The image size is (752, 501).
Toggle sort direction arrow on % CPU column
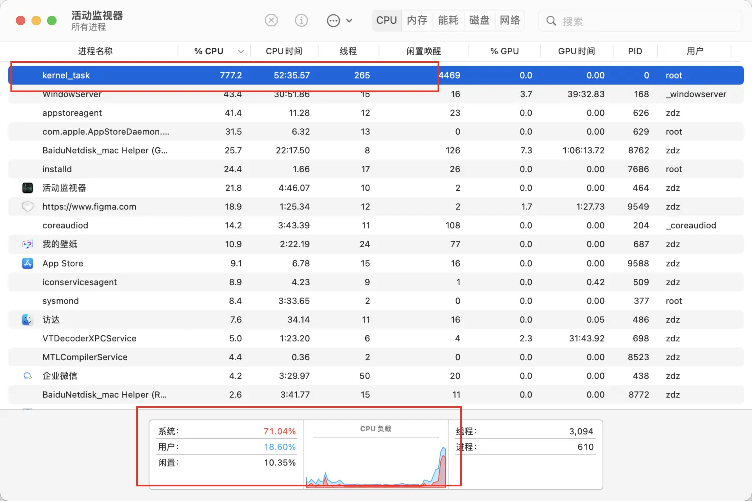[x=241, y=51]
